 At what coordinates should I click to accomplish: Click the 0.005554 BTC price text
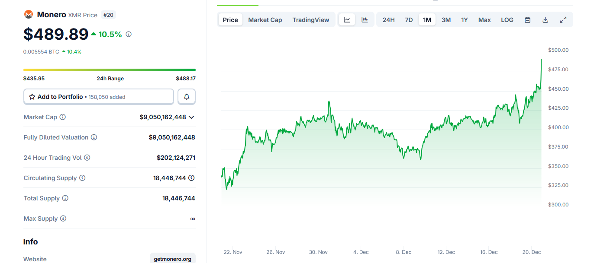coord(41,51)
